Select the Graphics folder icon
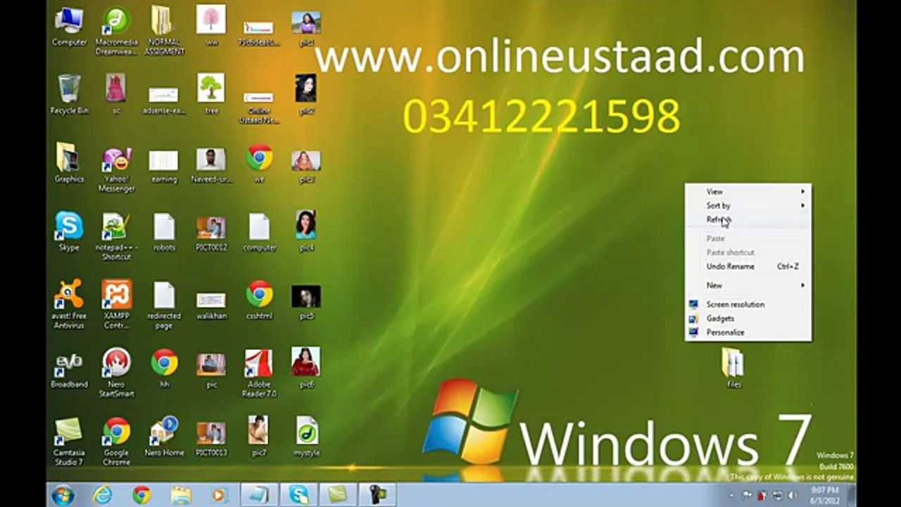 coord(69,162)
